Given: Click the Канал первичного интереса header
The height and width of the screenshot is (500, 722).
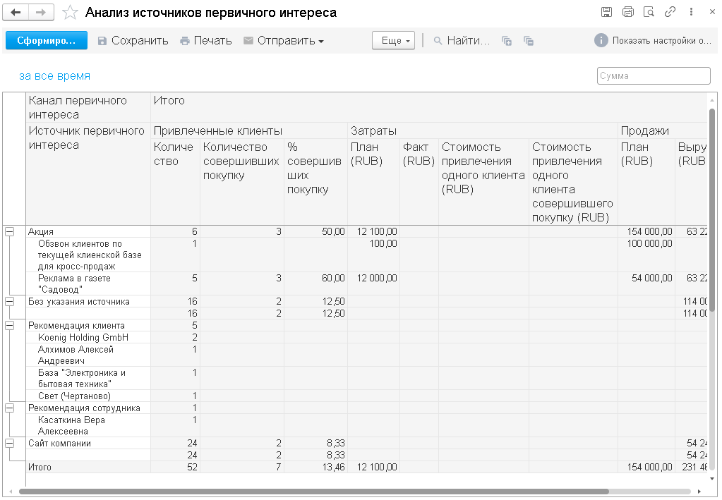Looking at the screenshot, I should coord(88,107).
